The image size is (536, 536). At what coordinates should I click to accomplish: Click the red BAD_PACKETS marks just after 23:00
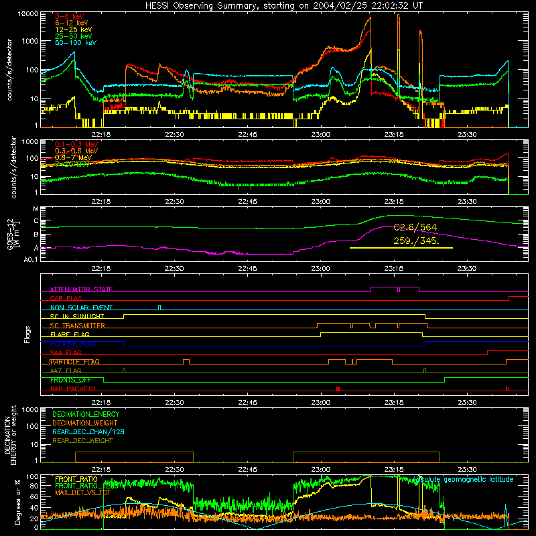coord(338,389)
